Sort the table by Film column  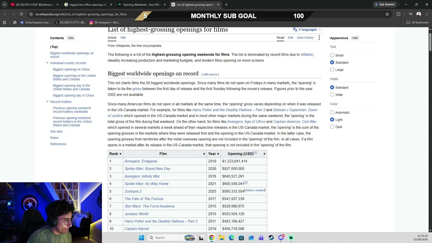coord(165,154)
